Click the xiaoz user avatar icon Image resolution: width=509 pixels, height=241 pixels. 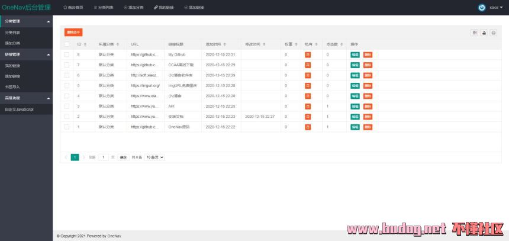pyautogui.click(x=482, y=8)
